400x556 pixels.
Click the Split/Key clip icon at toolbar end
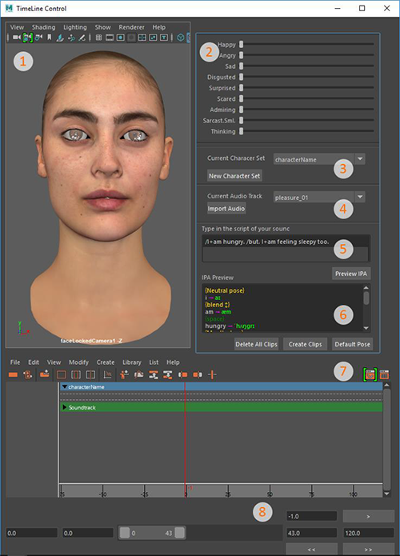click(x=212, y=374)
